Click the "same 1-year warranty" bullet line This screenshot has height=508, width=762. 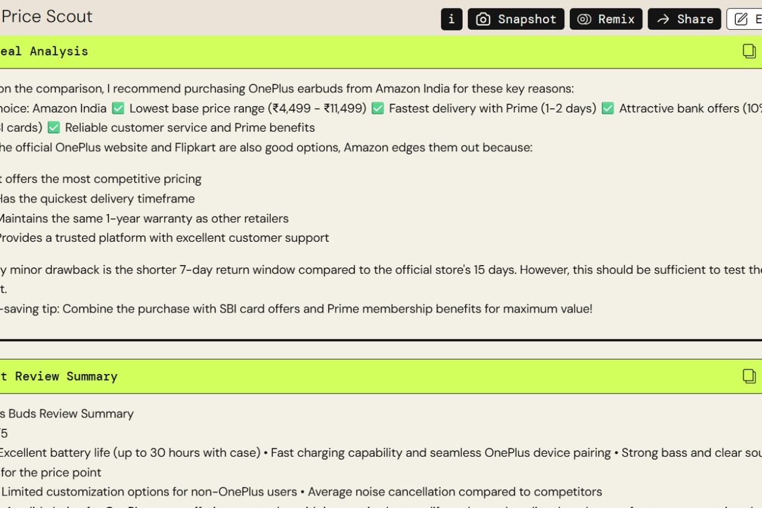pos(144,218)
